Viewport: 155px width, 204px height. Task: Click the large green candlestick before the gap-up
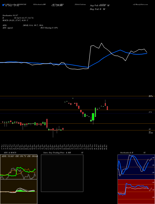point(93,117)
